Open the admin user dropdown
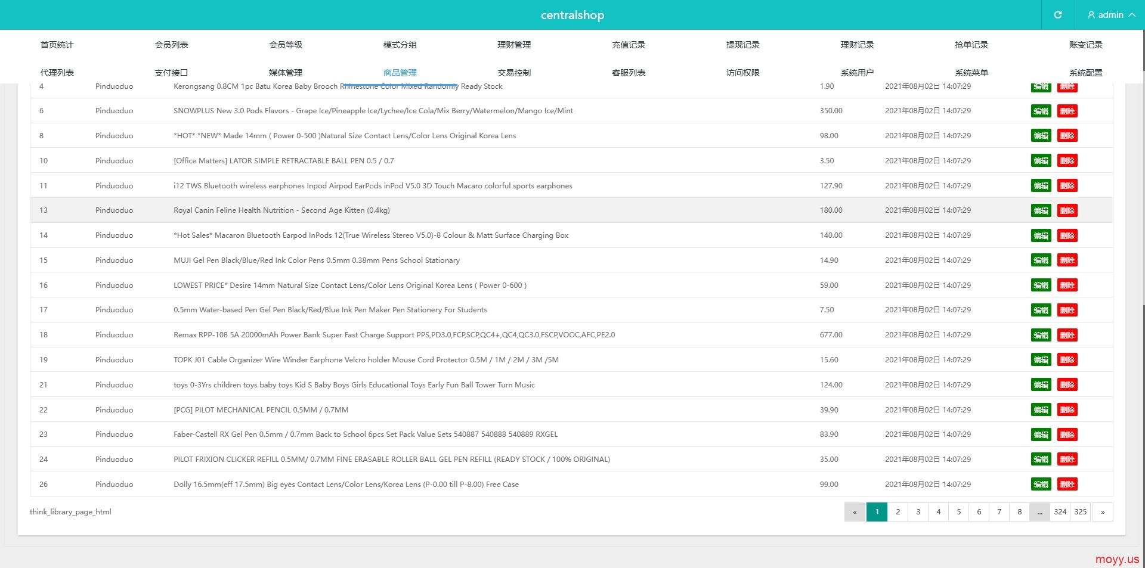 tap(1110, 15)
